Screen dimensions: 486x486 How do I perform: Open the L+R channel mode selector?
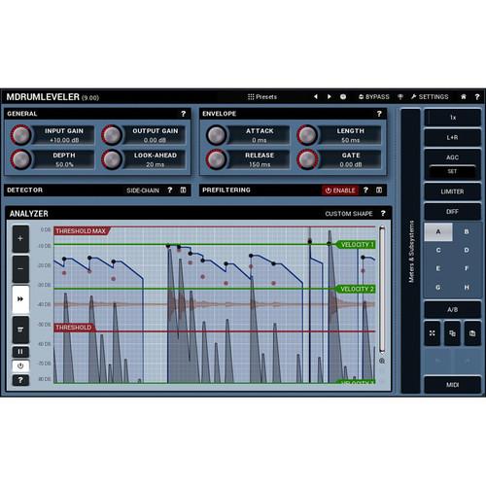tap(452, 137)
